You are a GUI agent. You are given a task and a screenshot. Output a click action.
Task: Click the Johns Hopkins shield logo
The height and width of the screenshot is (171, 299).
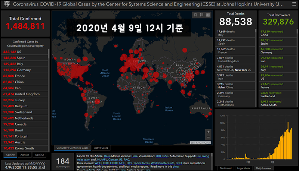(7, 4)
